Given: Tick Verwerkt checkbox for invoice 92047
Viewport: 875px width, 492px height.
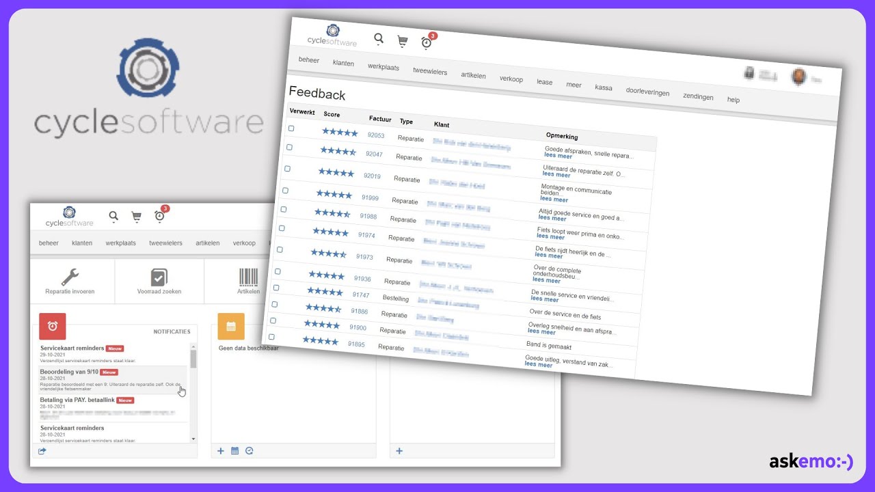Looking at the screenshot, I should tap(289, 147).
